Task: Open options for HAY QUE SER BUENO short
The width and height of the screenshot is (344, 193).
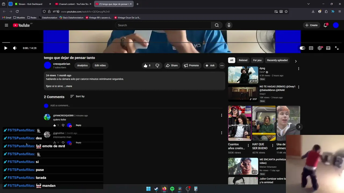Action: (273, 146)
